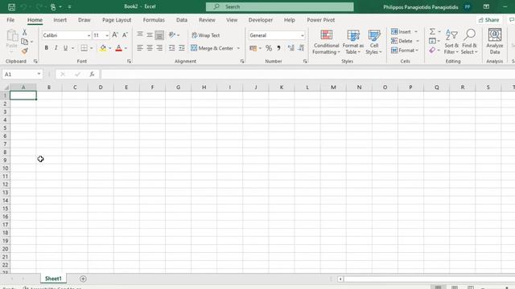Image resolution: width=515 pixels, height=289 pixels.
Task: Open Cell Styles gallery
Action: pos(373,42)
